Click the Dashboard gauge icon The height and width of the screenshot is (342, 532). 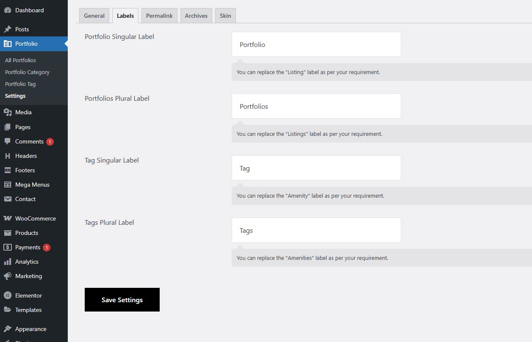(8, 10)
